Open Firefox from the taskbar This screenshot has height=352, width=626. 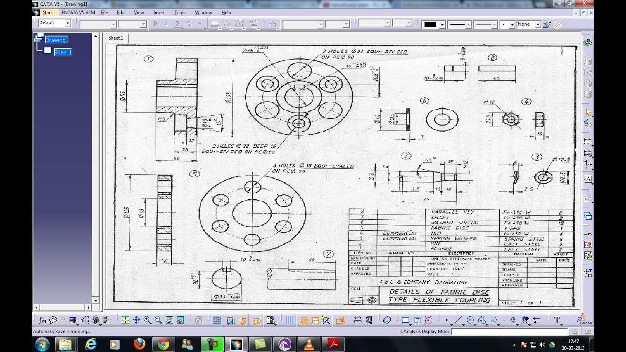point(139,344)
